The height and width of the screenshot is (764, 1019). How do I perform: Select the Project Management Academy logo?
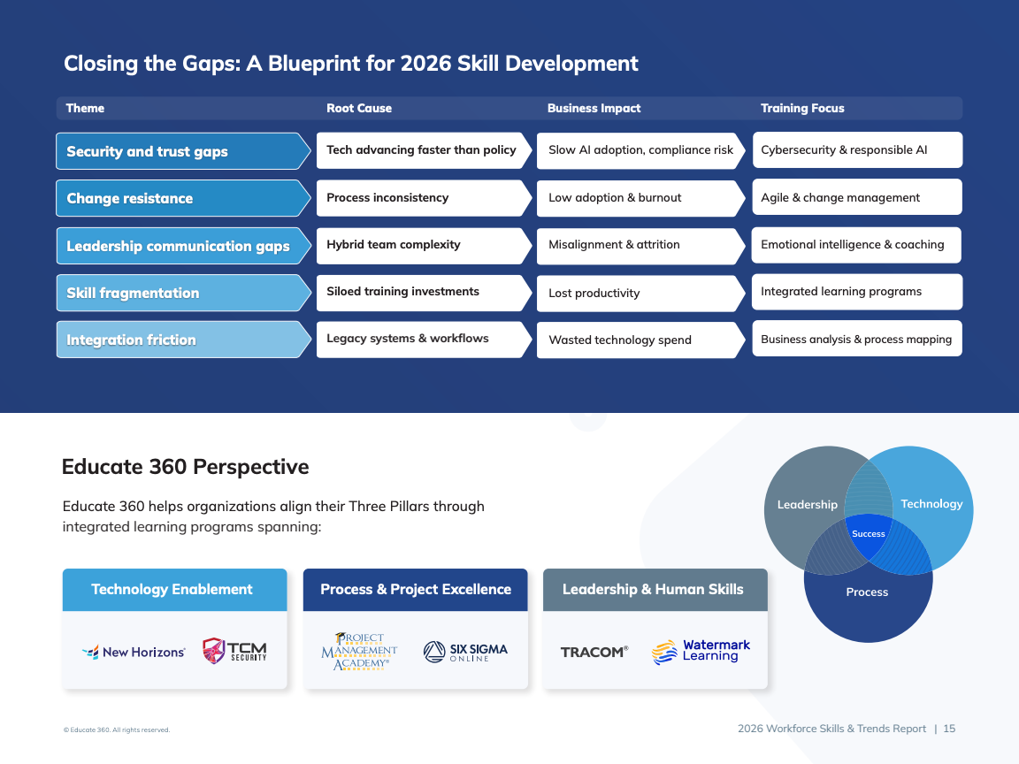[359, 652]
